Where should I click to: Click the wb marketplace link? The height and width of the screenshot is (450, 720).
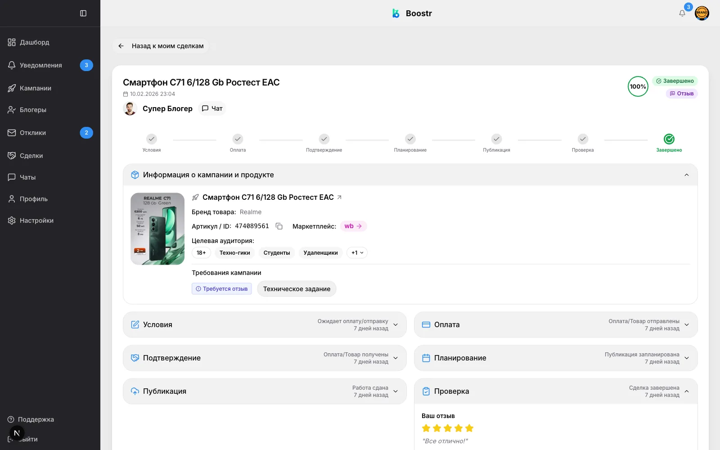click(353, 226)
